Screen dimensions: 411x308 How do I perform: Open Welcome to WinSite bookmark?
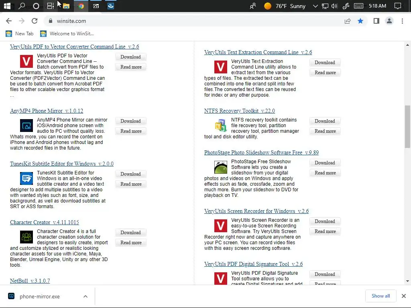67,34
